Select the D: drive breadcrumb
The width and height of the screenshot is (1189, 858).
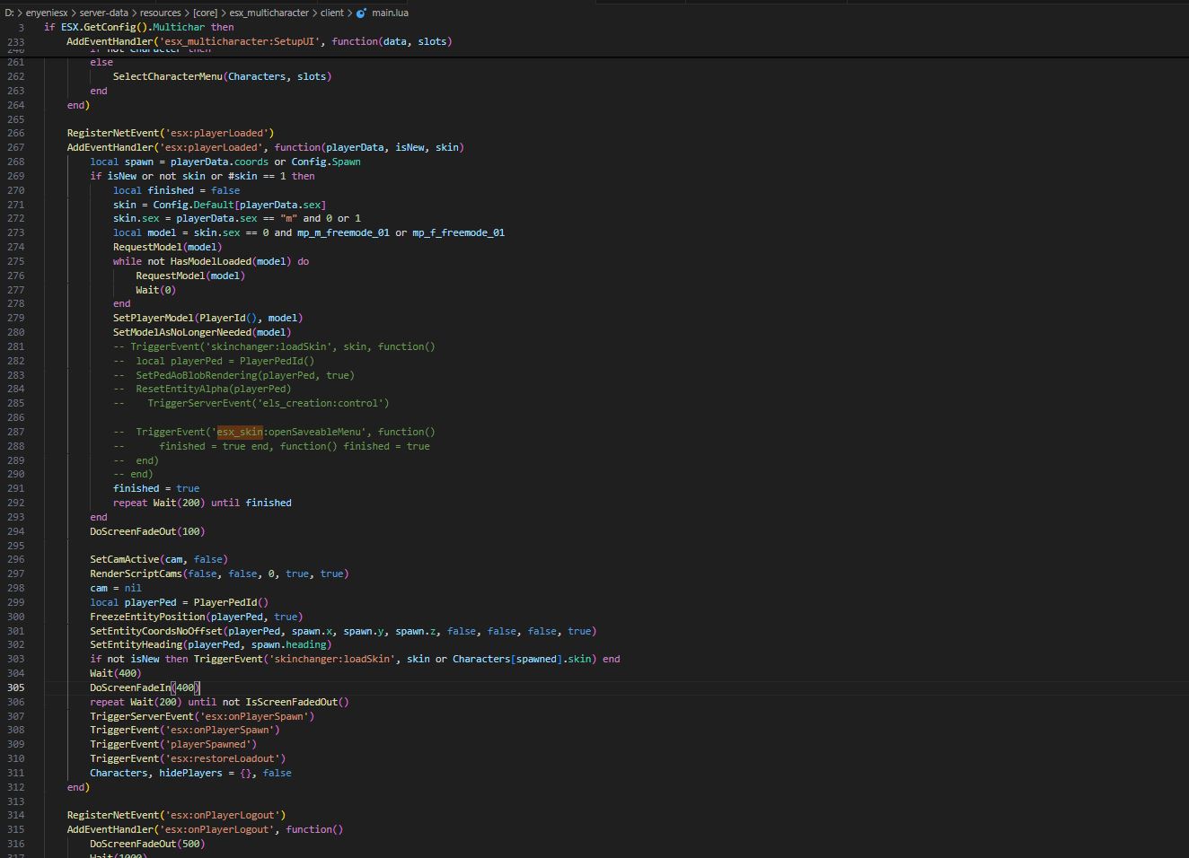pos(9,13)
